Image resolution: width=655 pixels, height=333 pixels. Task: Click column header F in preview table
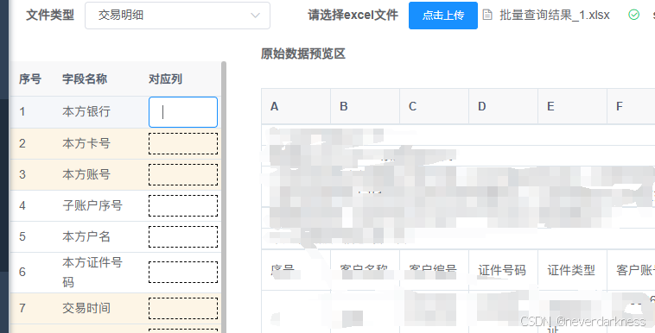point(631,106)
